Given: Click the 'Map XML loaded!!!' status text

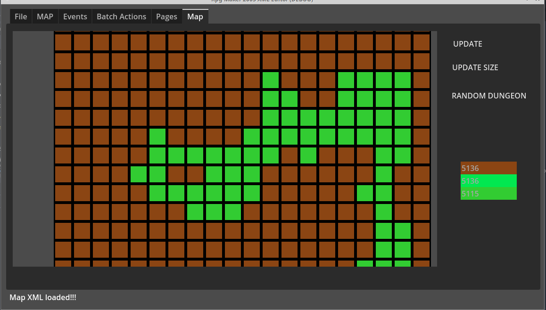Looking at the screenshot, I should pyautogui.click(x=43, y=297).
